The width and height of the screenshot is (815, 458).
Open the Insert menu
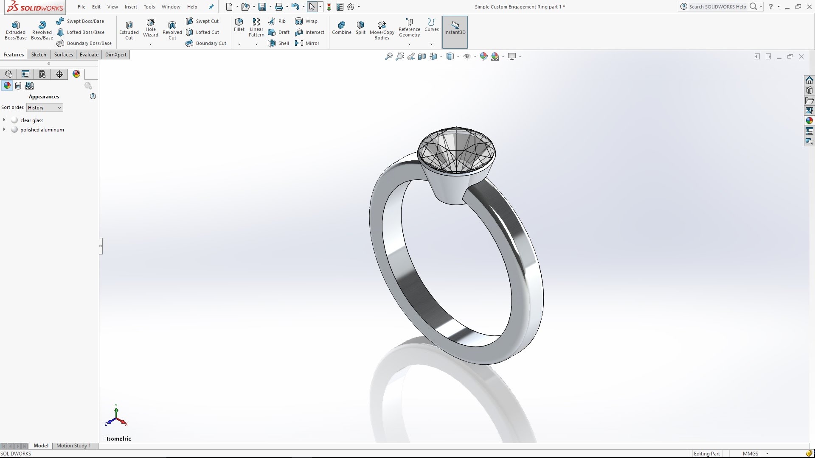click(x=130, y=6)
